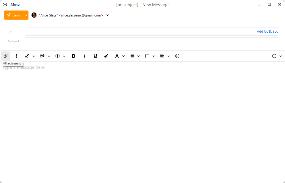This screenshot has width=285, height=183.
Task: Toggle bold formatting
Action: tap(73, 56)
